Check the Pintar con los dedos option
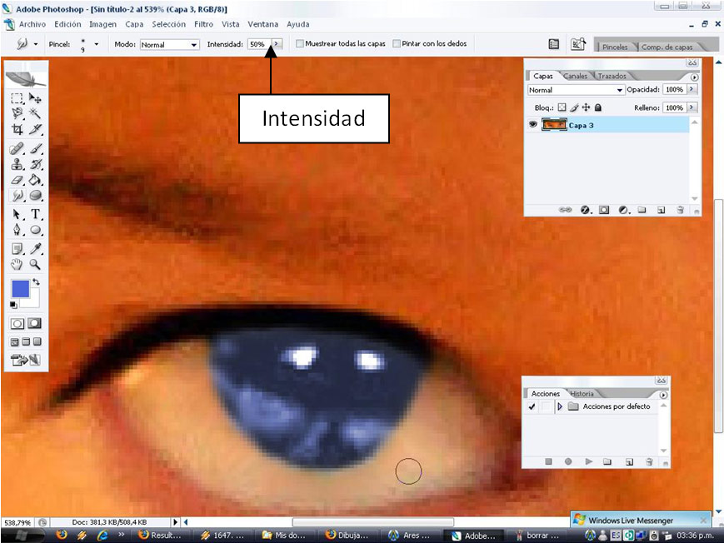 point(397,43)
